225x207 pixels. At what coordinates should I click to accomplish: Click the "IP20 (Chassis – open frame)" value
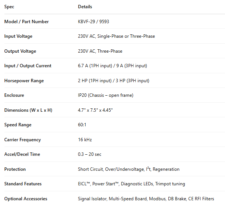coord(105,95)
